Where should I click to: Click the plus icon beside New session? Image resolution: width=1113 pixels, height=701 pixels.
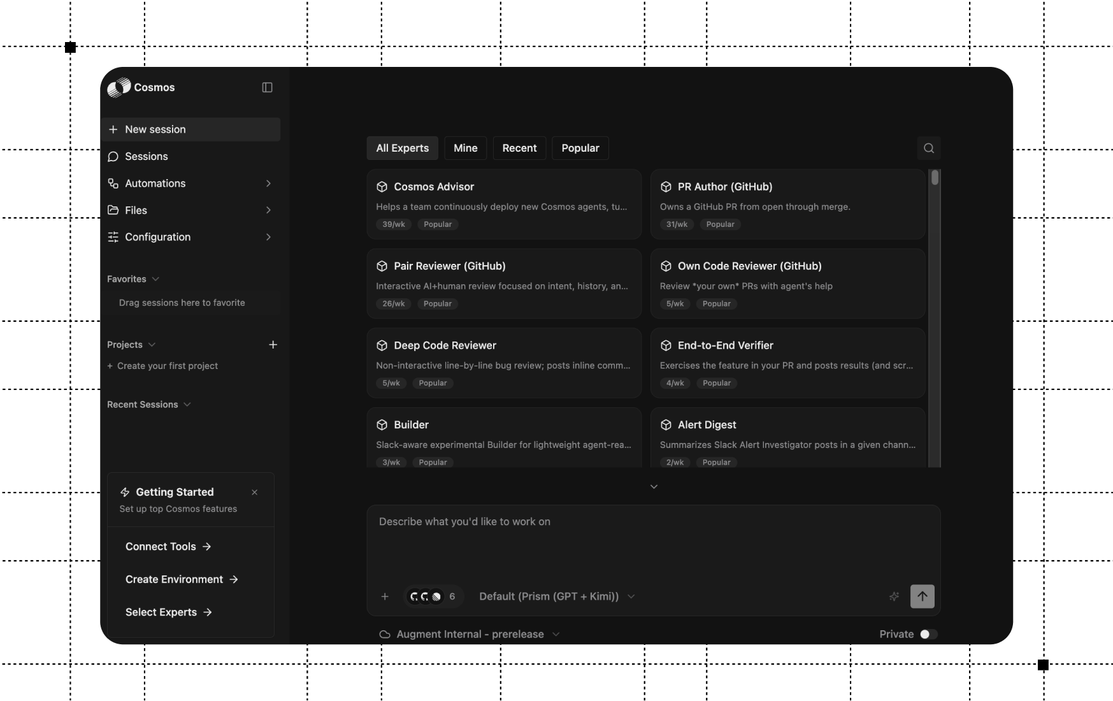click(113, 129)
